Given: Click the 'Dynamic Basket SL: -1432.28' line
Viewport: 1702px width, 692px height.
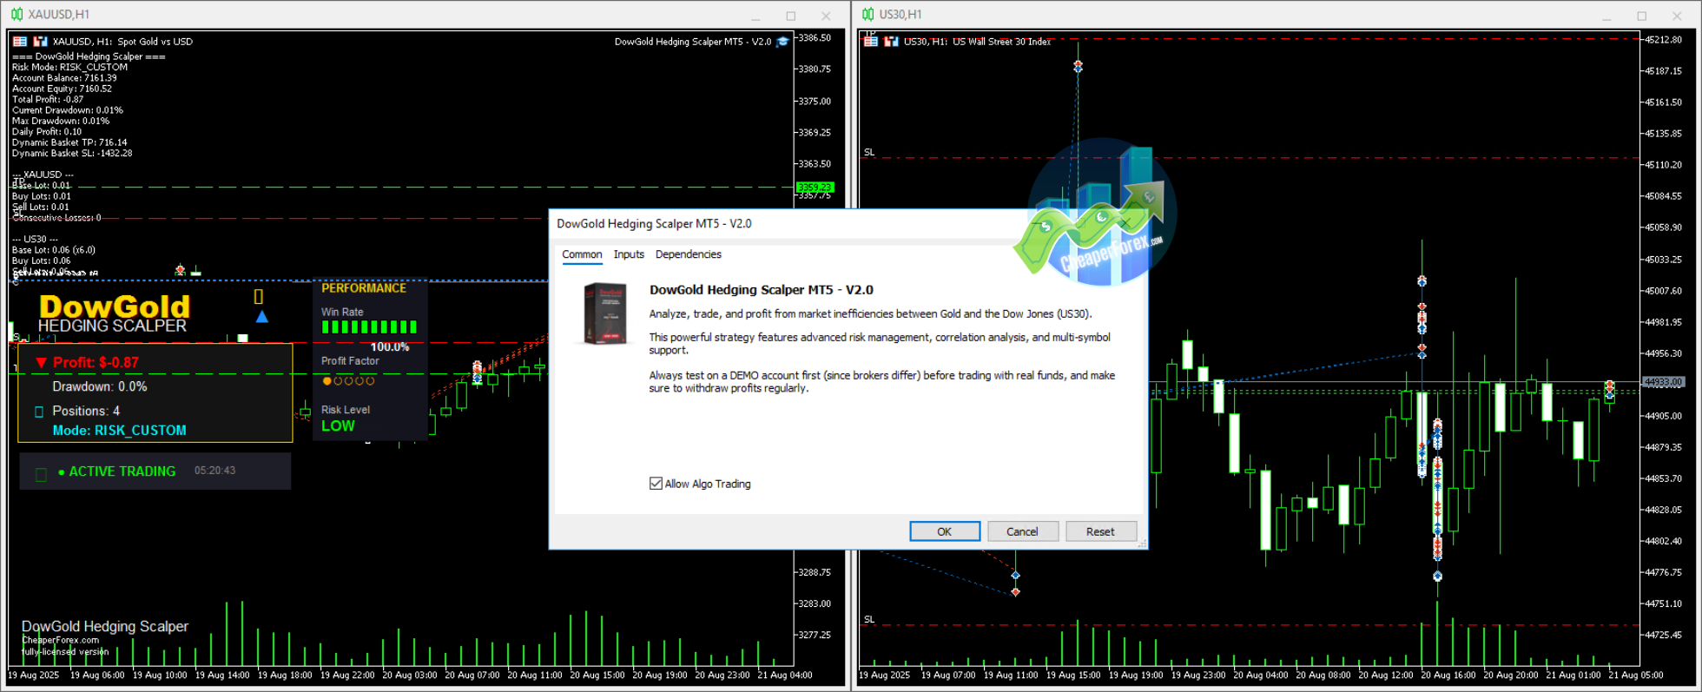Looking at the screenshot, I should click(x=72, y=153).
